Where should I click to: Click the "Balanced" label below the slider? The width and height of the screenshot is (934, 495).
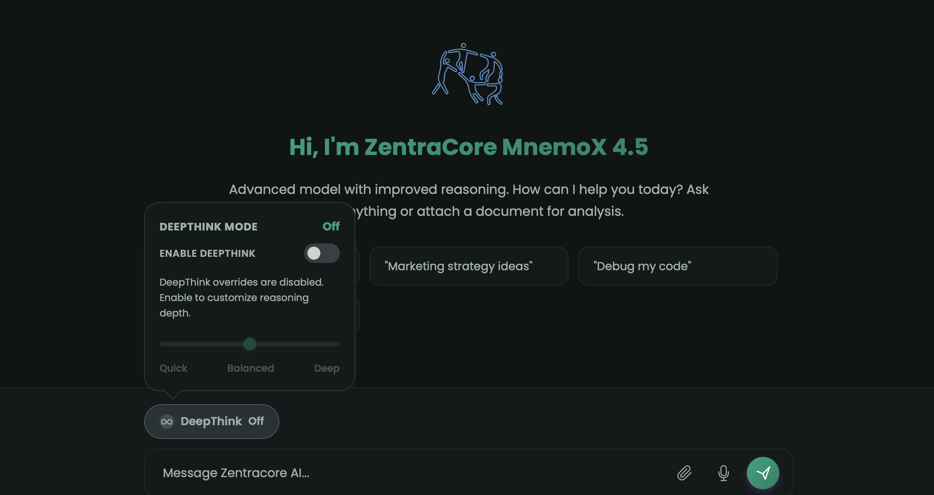click(250, 368)
